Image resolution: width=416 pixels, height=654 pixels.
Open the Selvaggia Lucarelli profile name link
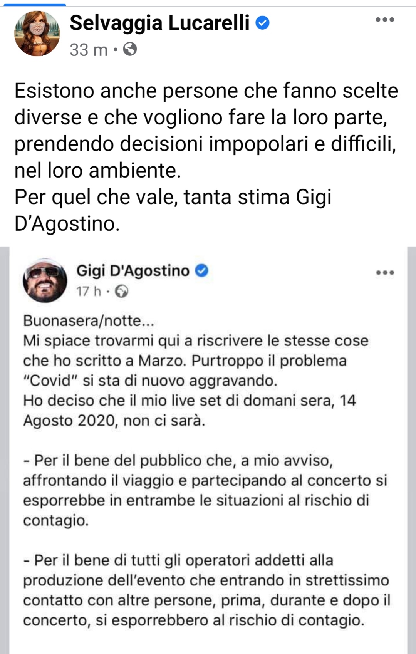(x=159, y=23)
